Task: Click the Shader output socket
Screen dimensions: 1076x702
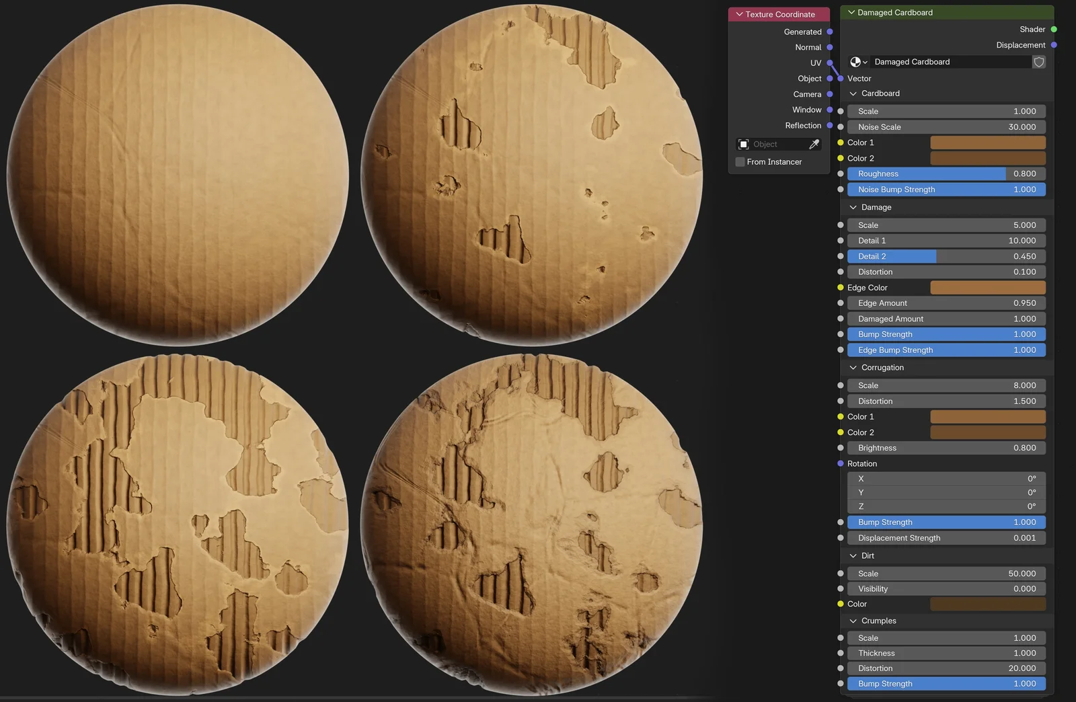Action: tap(1054, 29)
